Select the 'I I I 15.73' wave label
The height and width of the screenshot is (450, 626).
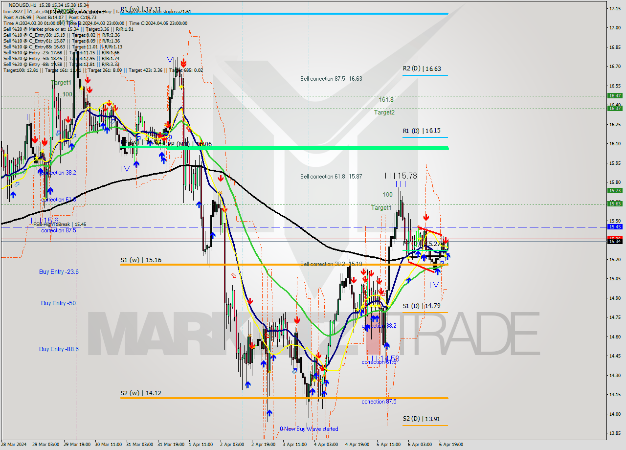click(401, 176)
